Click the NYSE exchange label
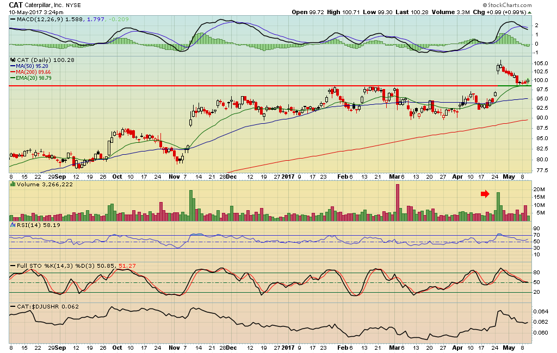557x353 pixels. [x=73, y=5]
